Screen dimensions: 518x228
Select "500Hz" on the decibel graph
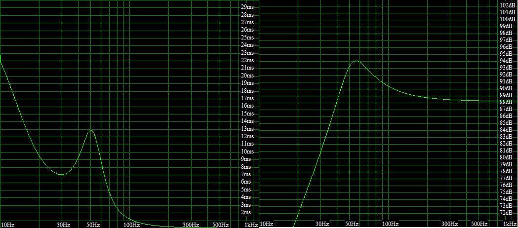pos(479,224)
